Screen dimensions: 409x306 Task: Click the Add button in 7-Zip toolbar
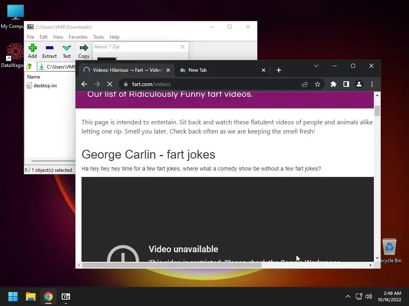click(32, 51)
